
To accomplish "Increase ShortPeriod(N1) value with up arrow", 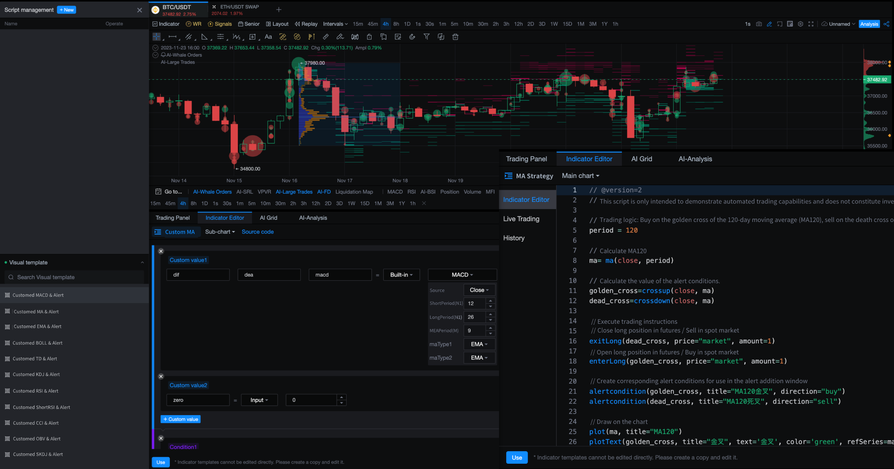I will coord(490,301).
